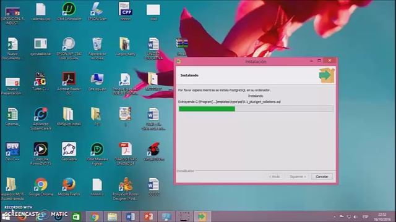Cancel the PostgreSQL installation with Cancelar
The width and height of the screenshot is (396, 222).
click(x=322, y=177)
